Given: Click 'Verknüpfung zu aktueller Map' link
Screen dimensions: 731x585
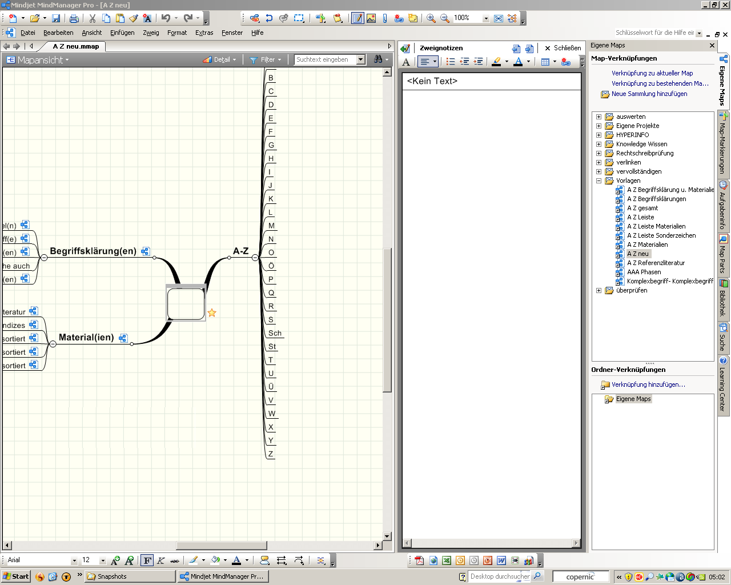Looking at the screenshot, I should tap(652, 73).
